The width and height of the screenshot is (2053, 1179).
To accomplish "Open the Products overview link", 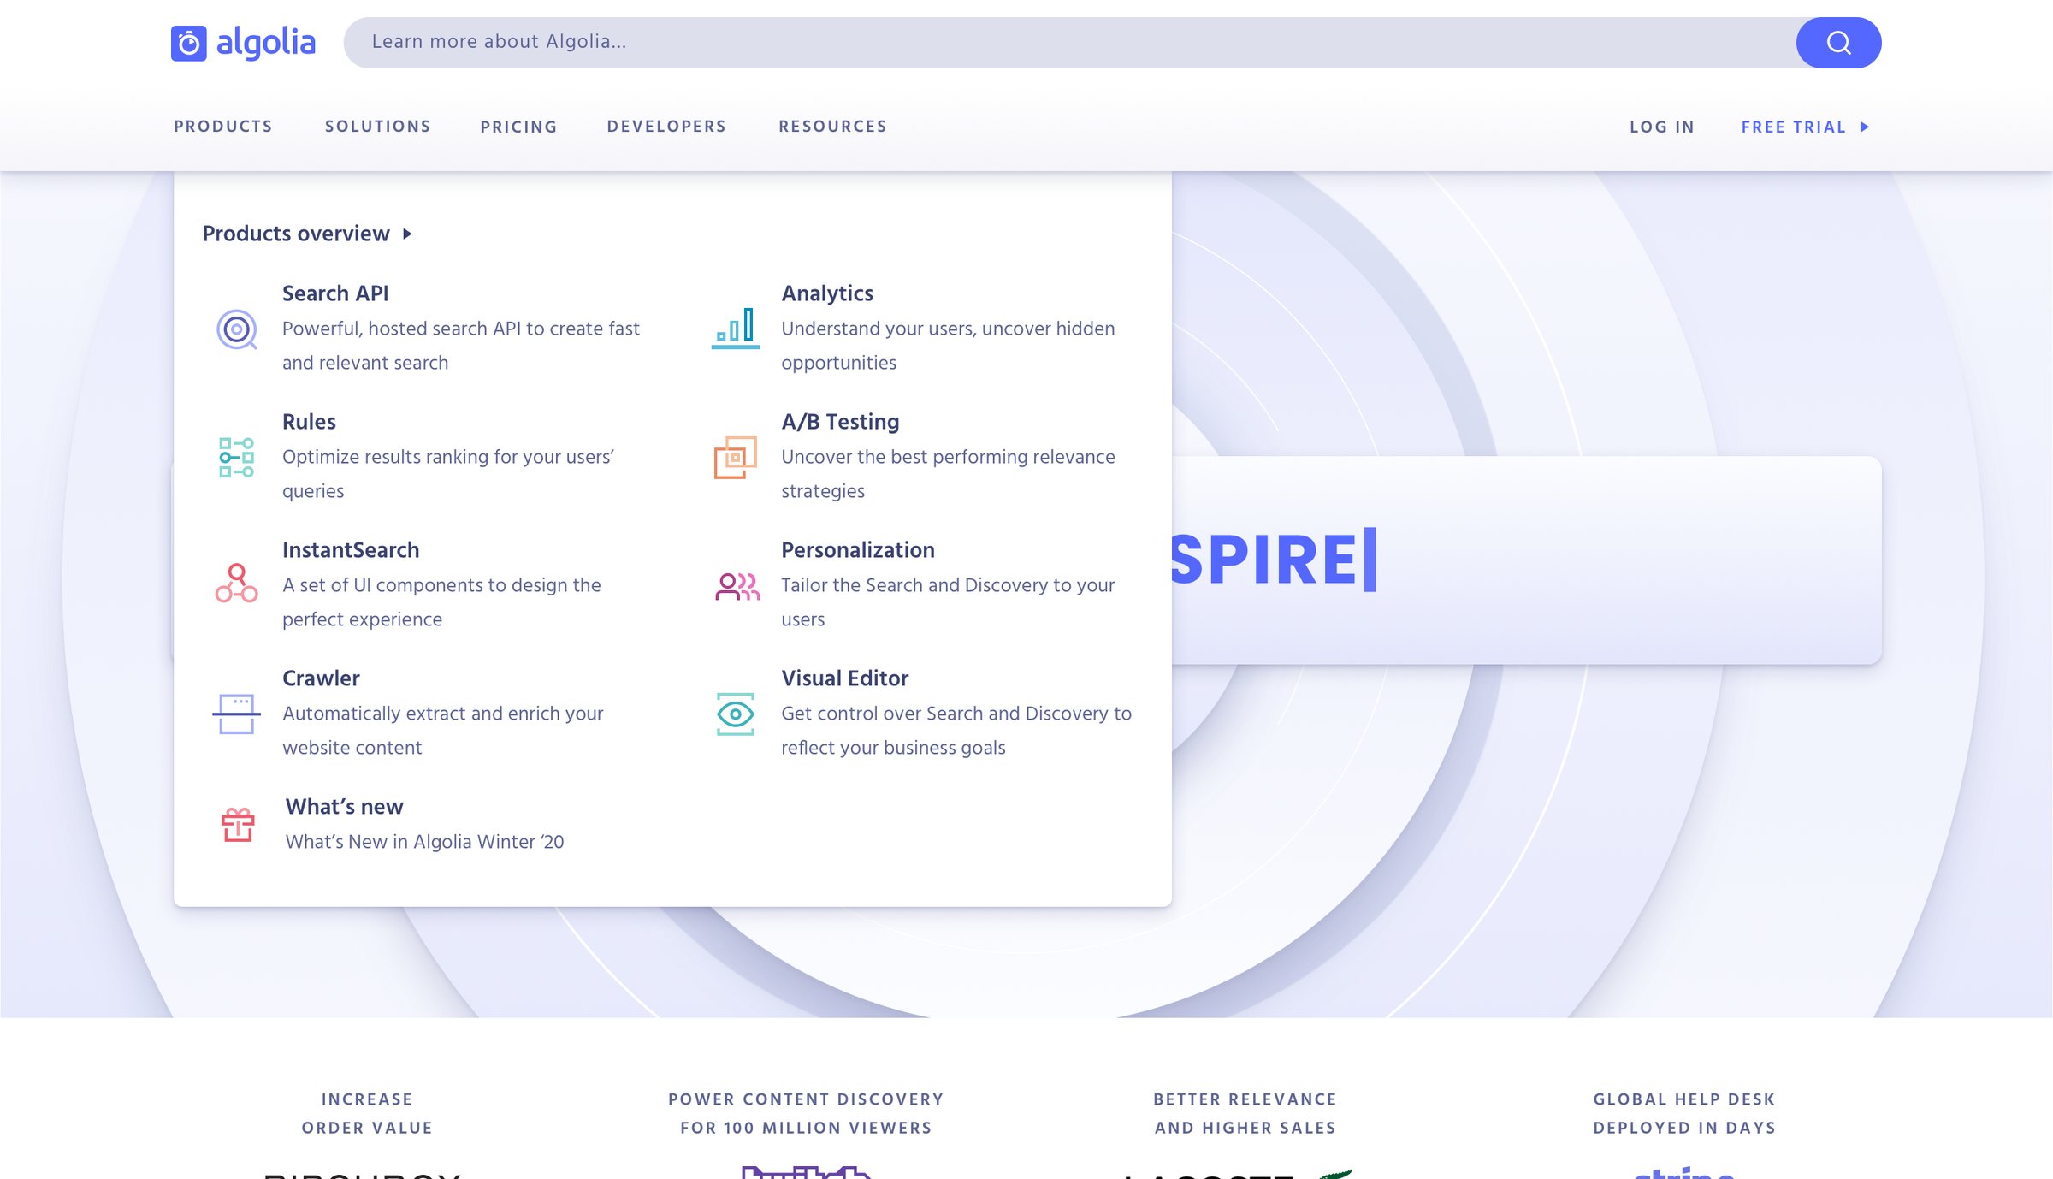I will (296, 234).
